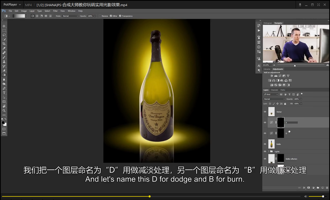Open the layer filter Kind dropdown
Viewport: 330px width, 200px height.
tap(271, 94)
